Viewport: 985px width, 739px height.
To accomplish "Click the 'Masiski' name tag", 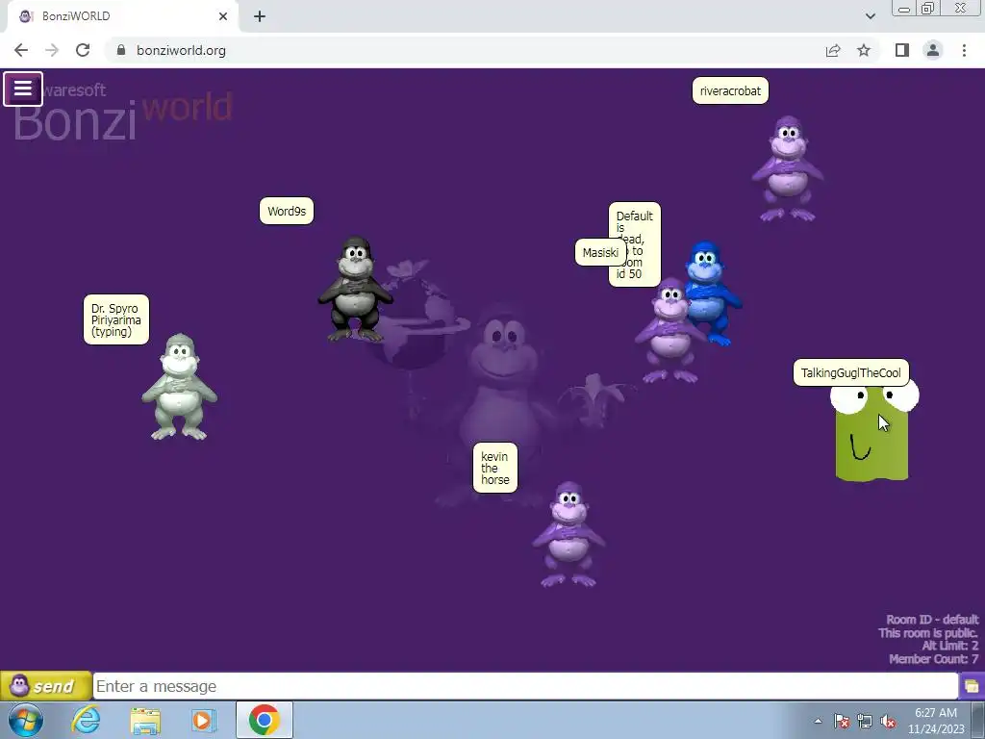I will [x=600, y=253].
